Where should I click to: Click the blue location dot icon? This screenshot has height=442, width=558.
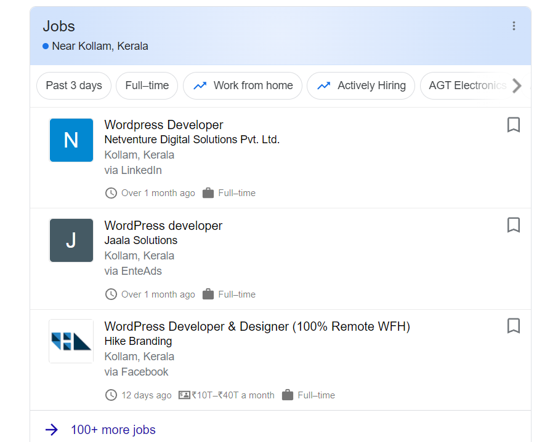(46, 46)
